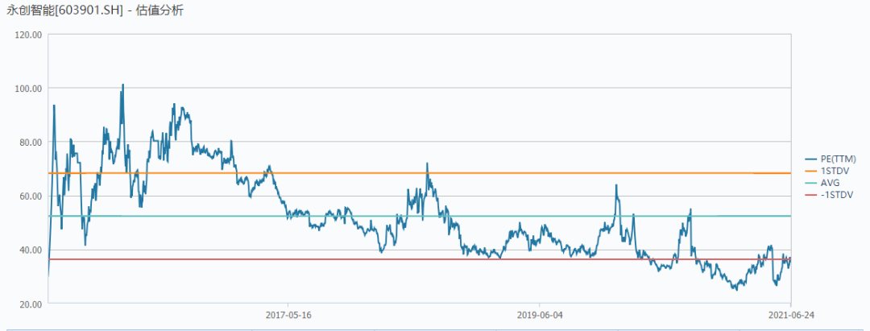The width and height of the screenshot is (870, 331).
Task: Toggle the PE(TTM) legend label
Action: pos(840,159)
